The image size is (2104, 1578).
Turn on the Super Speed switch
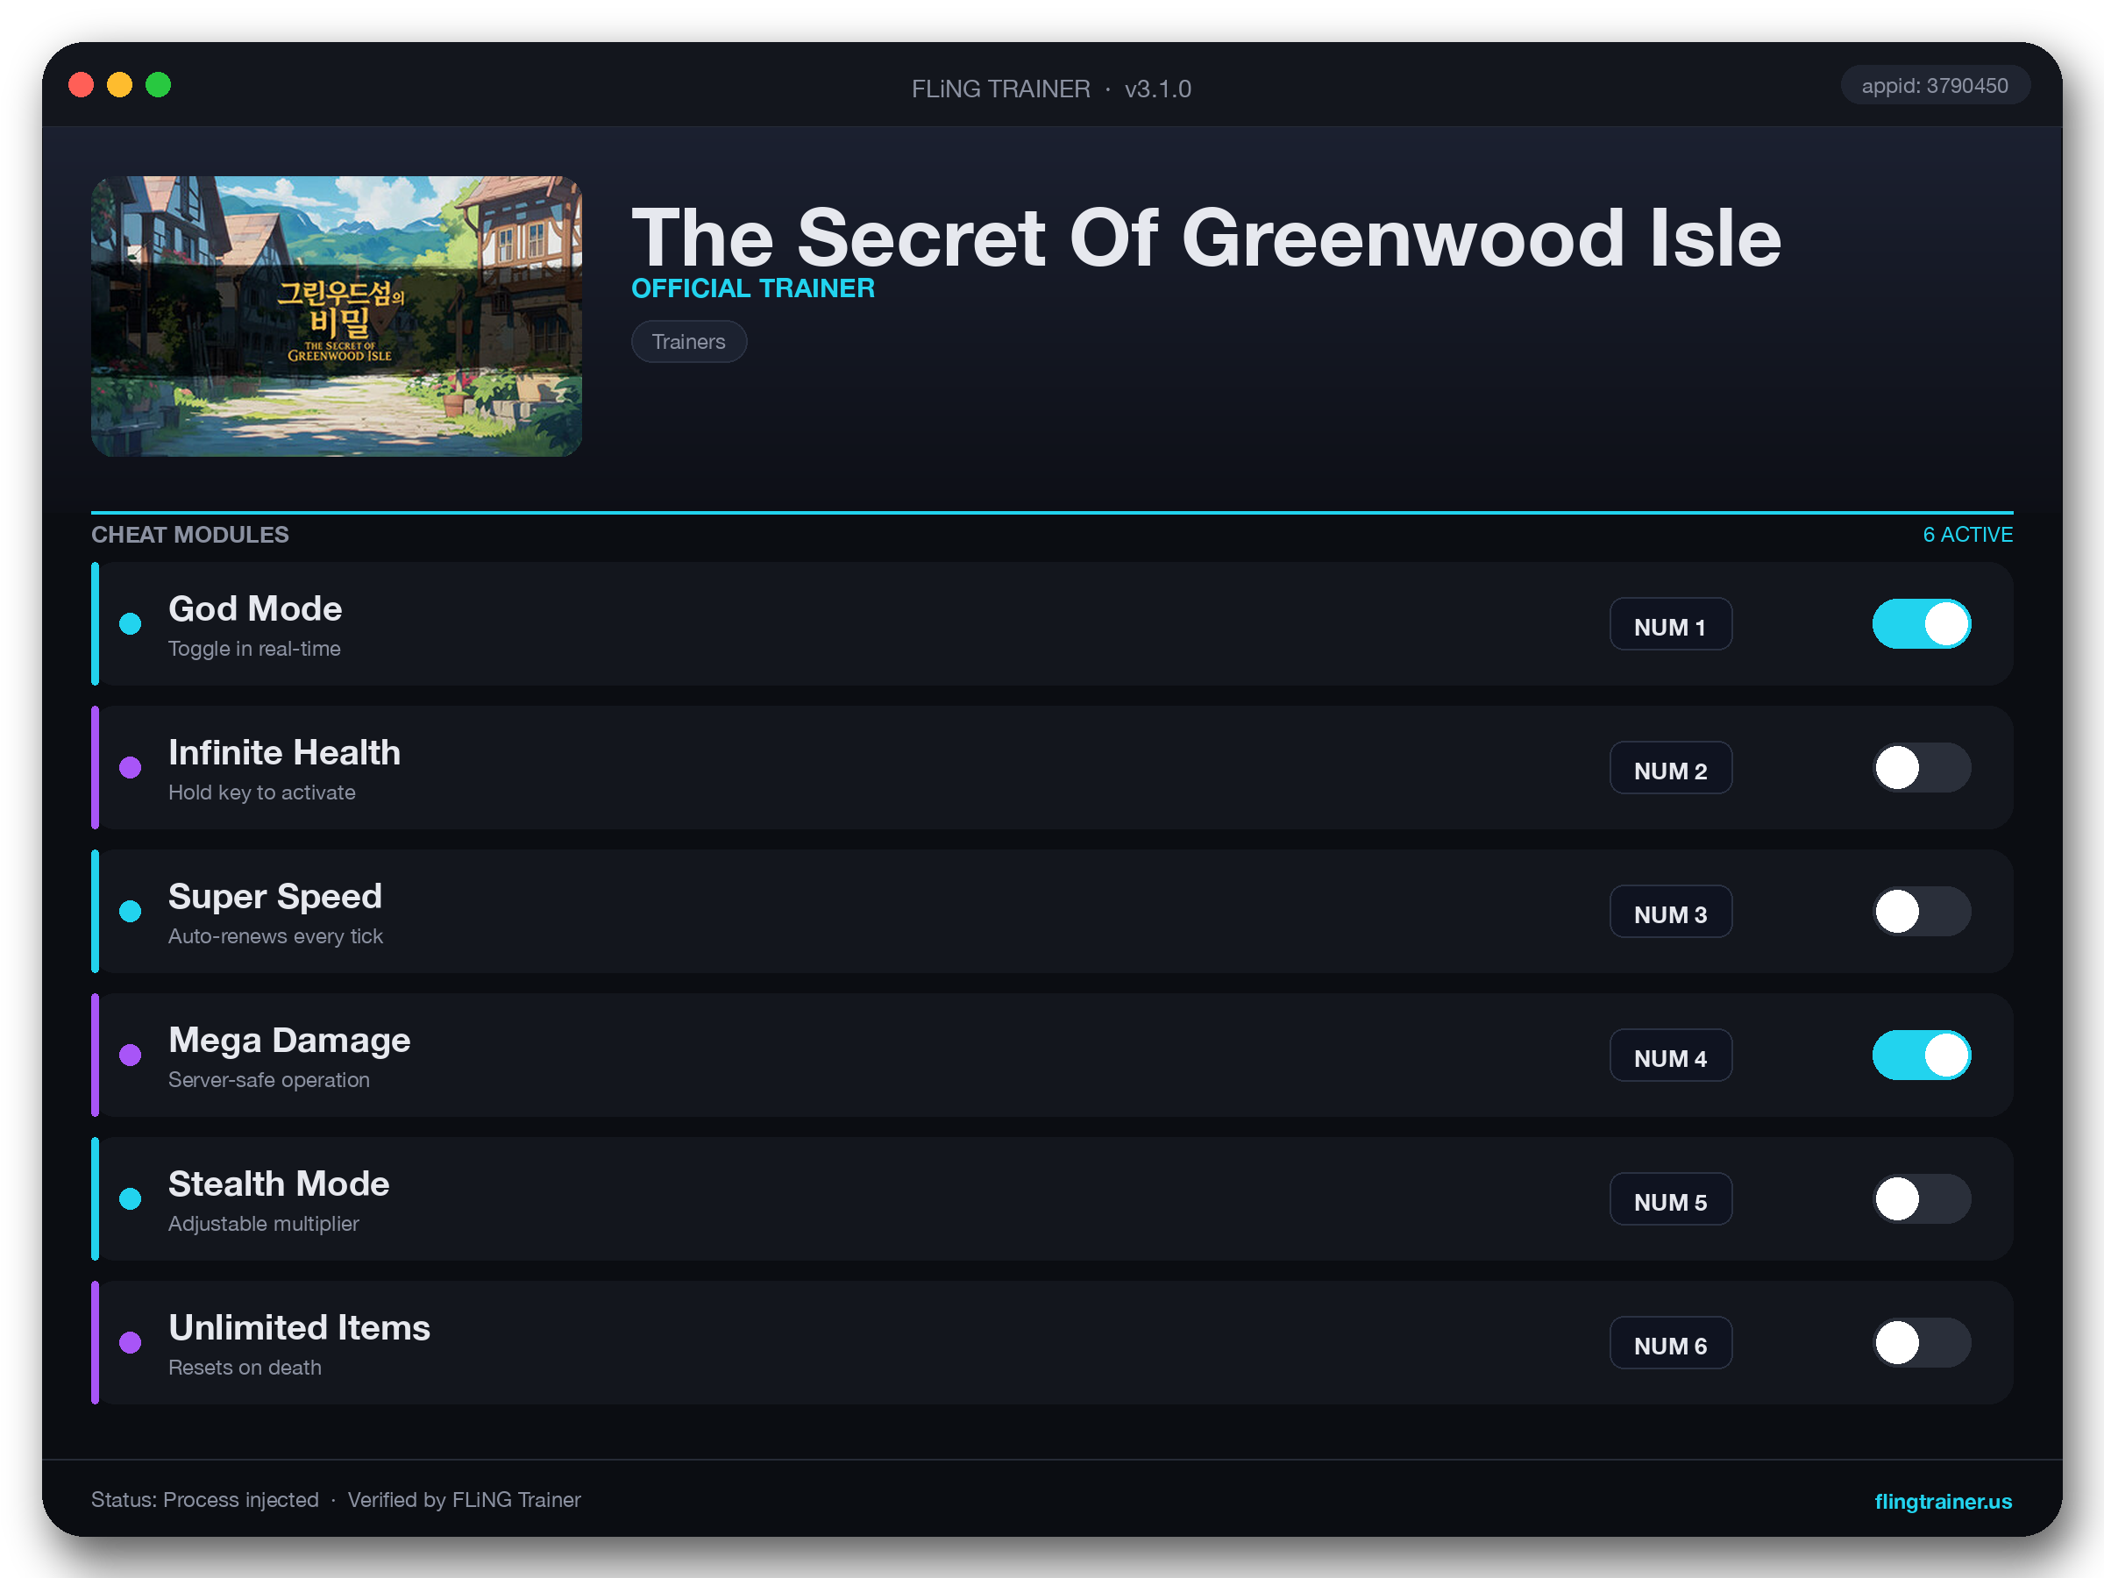click(x=1922, y=911)
